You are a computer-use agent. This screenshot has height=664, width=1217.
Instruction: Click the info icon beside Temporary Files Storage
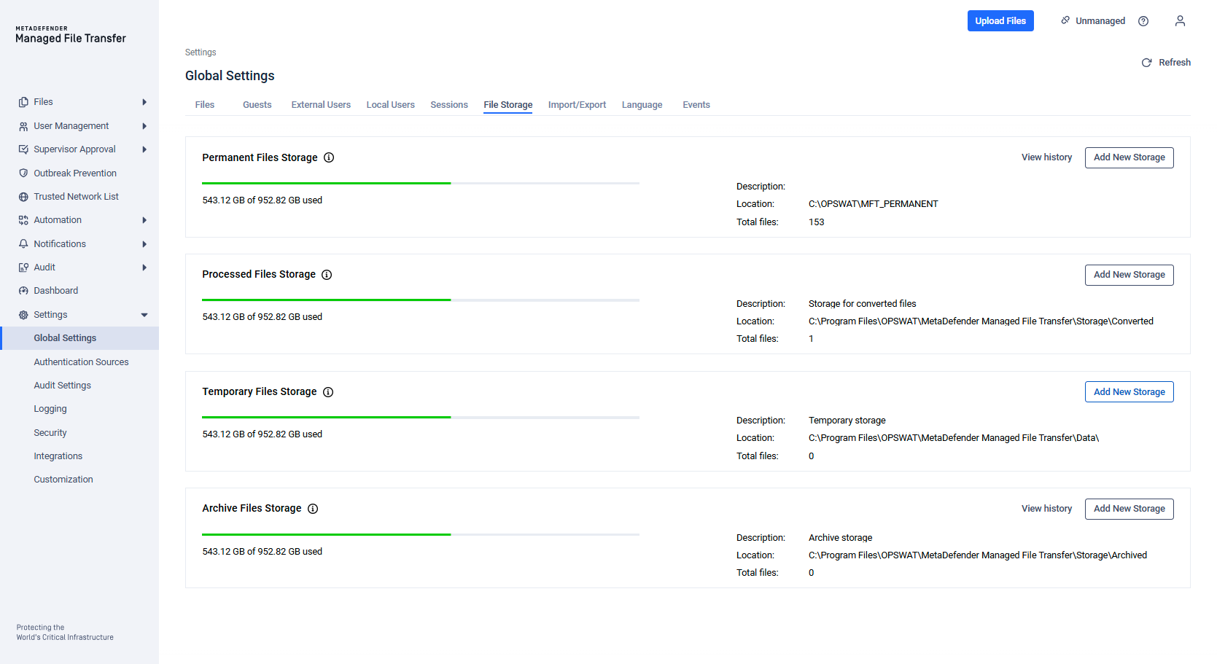[x=328, y=392]
